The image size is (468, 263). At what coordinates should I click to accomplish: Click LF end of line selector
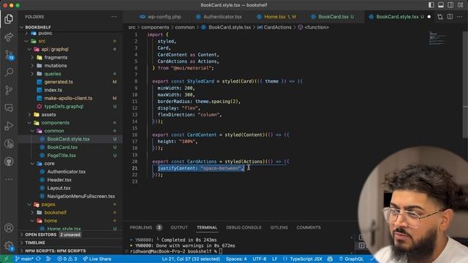point(275,259)
